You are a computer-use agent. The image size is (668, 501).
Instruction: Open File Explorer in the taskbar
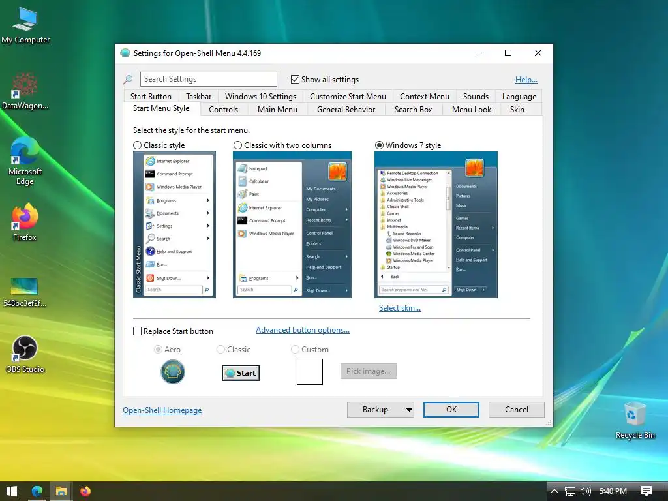pos(61,491)
